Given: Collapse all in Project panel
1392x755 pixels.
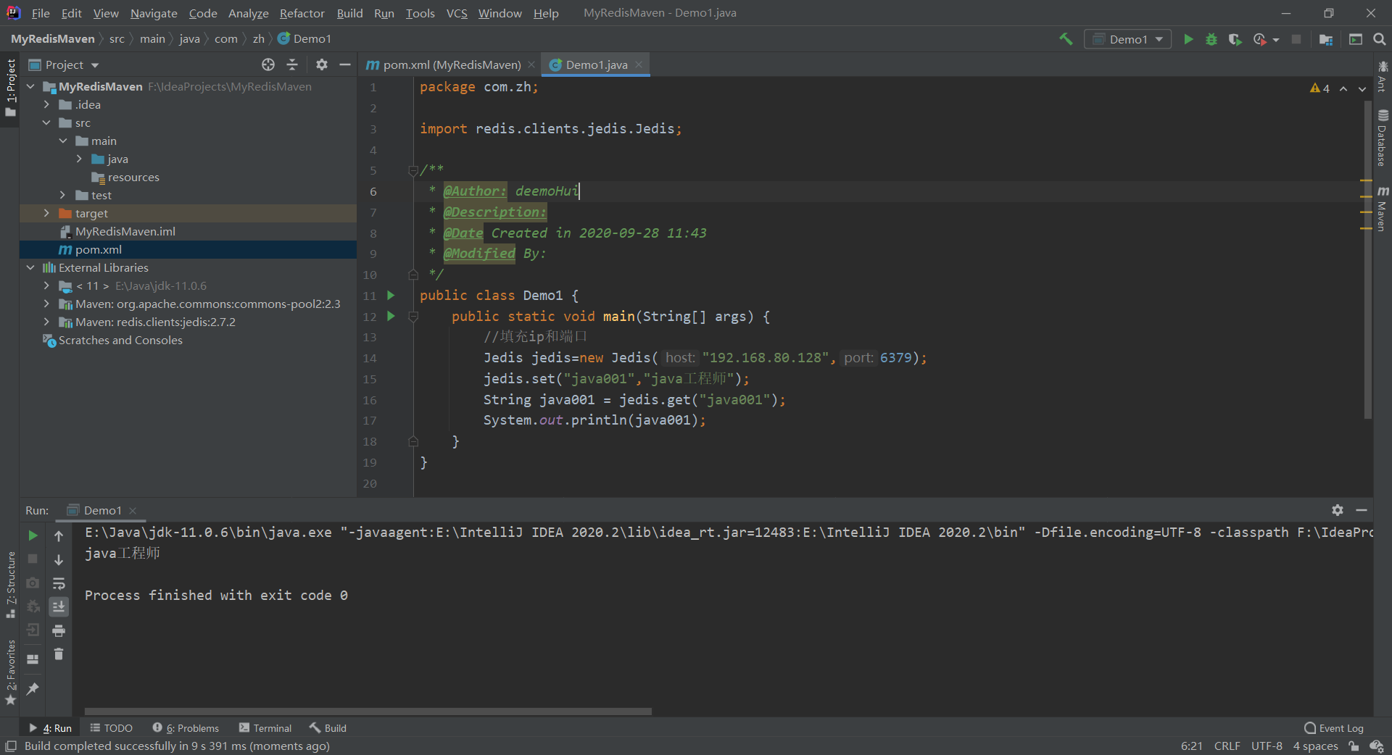Looking at the screenshot, I should click(292, 64).
